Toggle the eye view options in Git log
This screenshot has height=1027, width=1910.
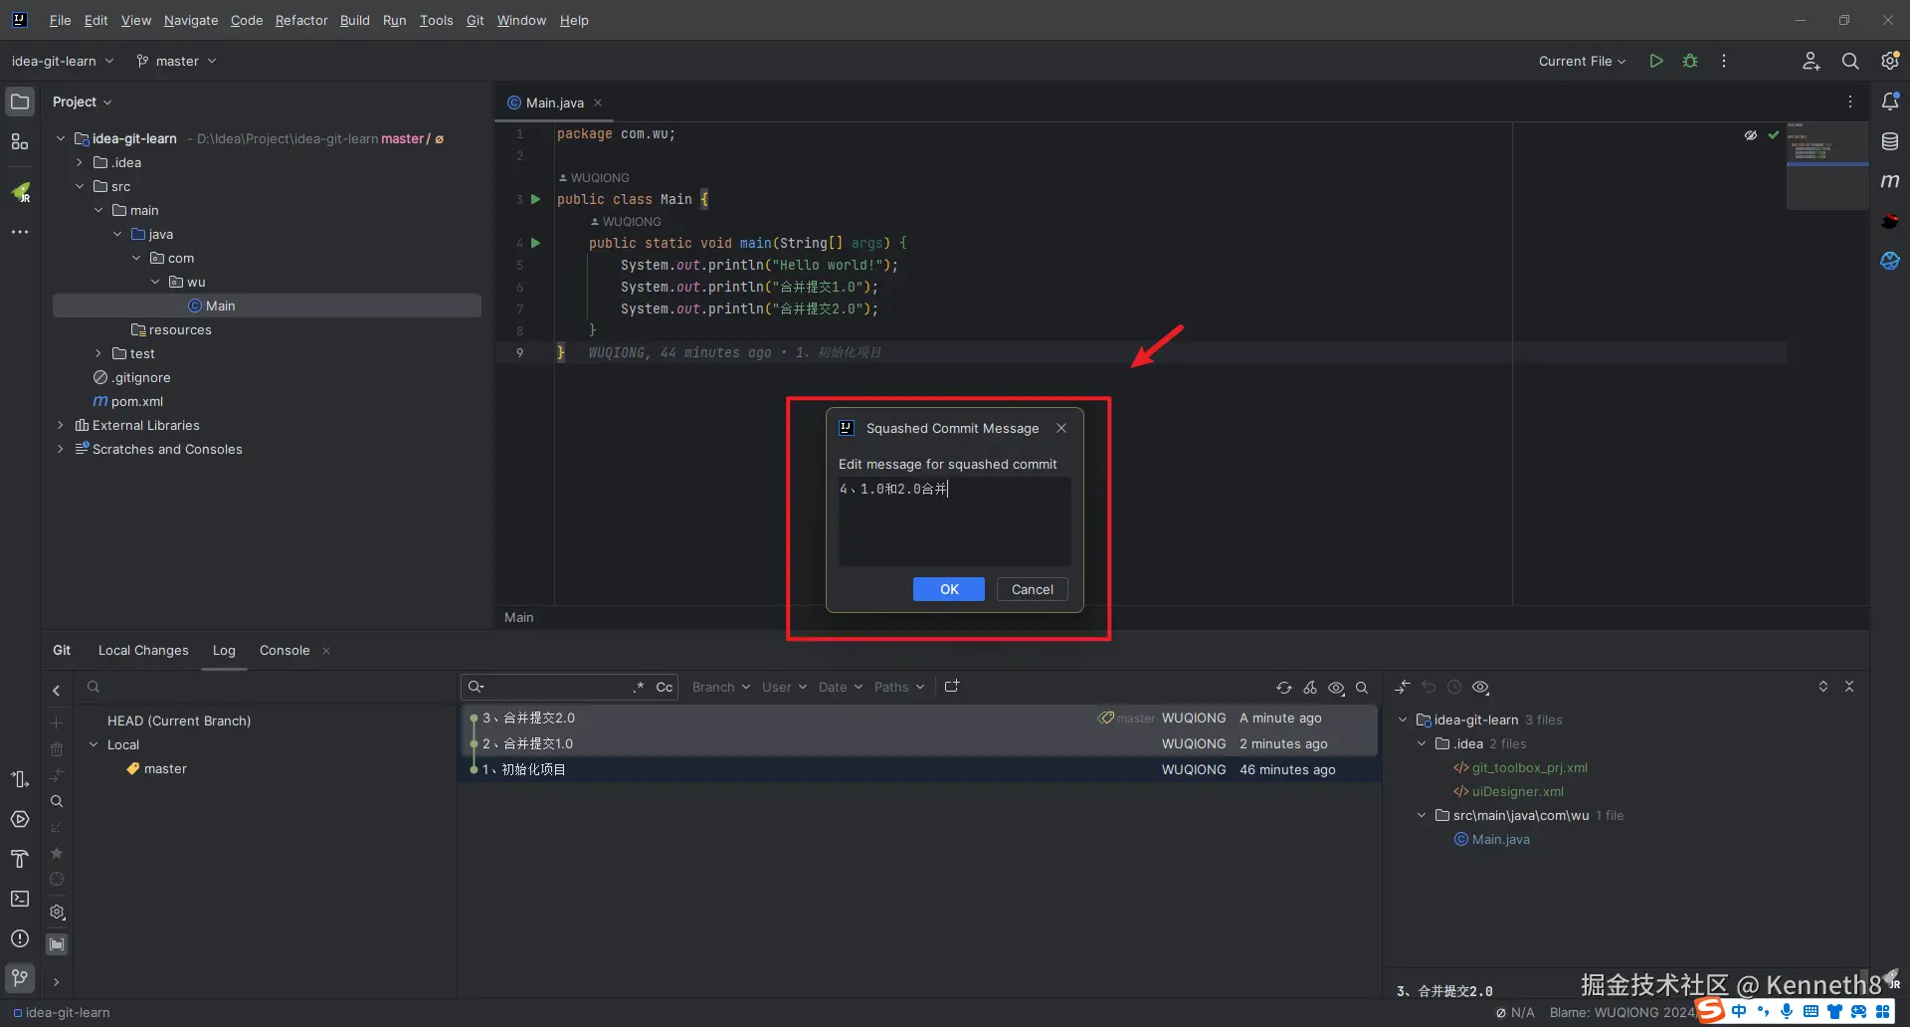pos(1336,688)
